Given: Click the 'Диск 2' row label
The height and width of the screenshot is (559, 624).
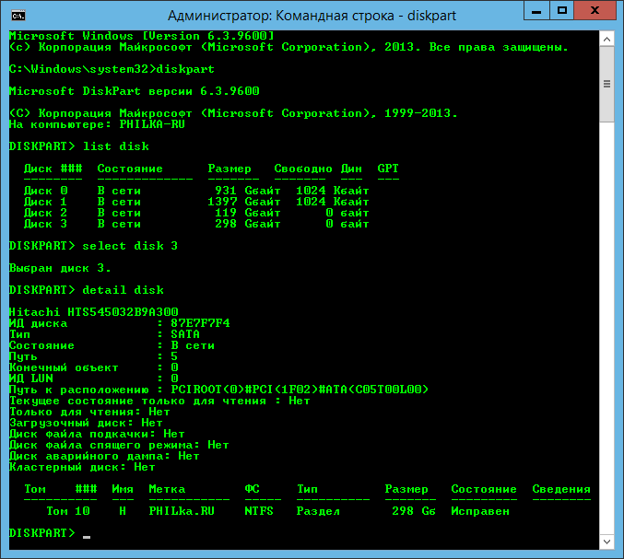Looking at the screenshot, I should point(46,213).
